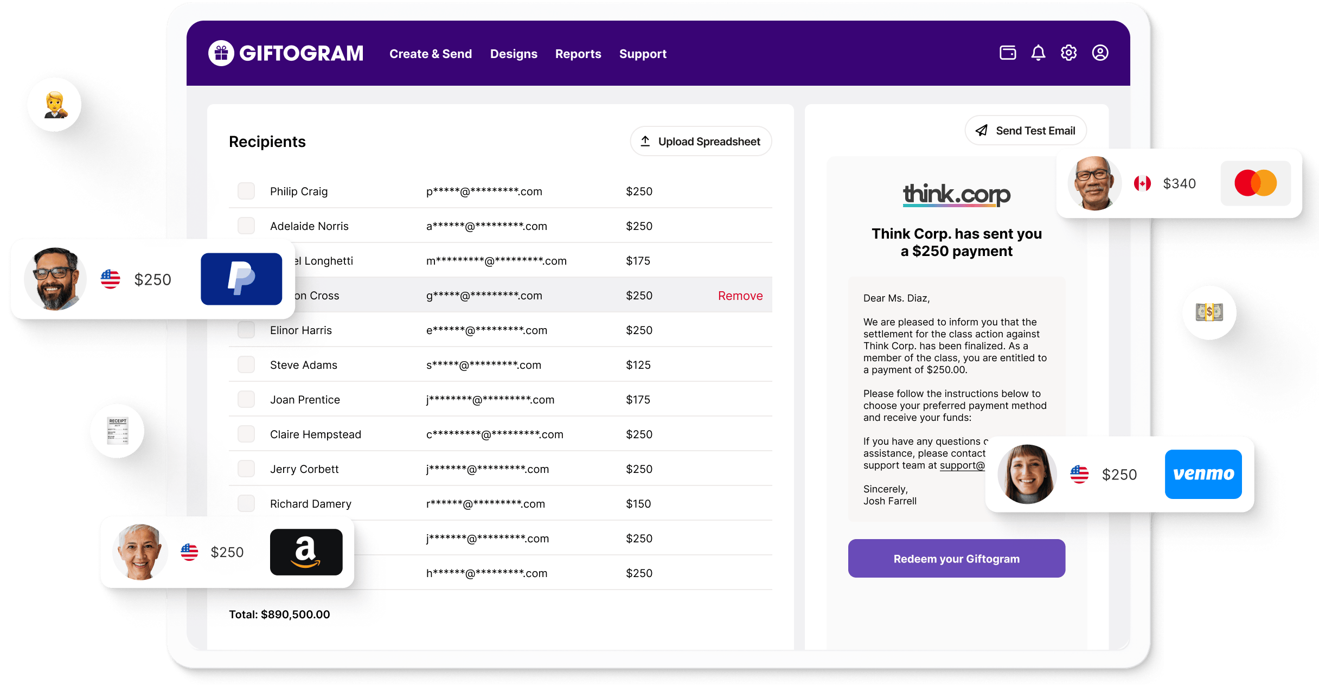Click the $340 amount on Mastercard card
Screen dimensions: 1319x685
[1179, 183]
